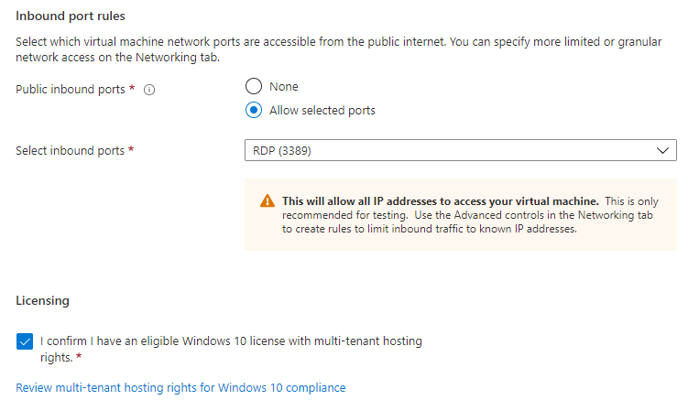Click the Licensing section heading
This screenshot has height=400, width=688.
pos(42,300)
